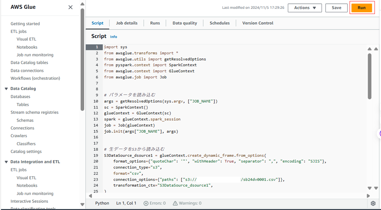Open Getting started in sidebar

(25, 24)
